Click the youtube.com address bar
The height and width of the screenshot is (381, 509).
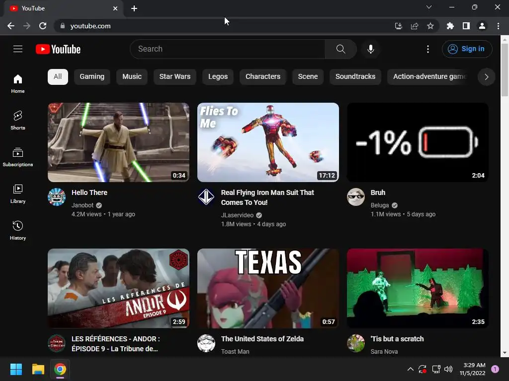point(224,26)
